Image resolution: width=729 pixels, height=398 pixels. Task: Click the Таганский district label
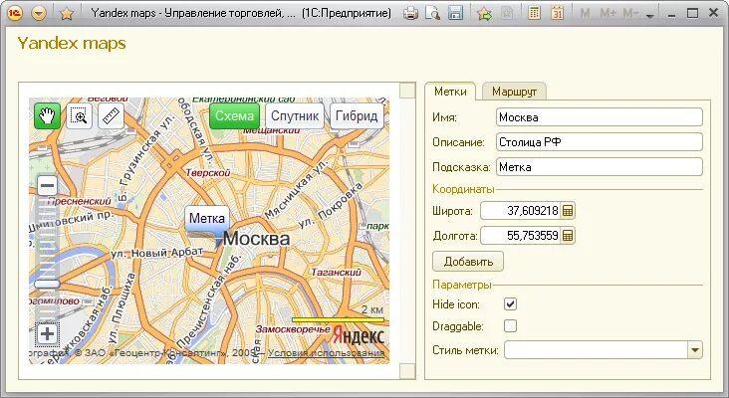pyautogui.click(x=337, y=273)
